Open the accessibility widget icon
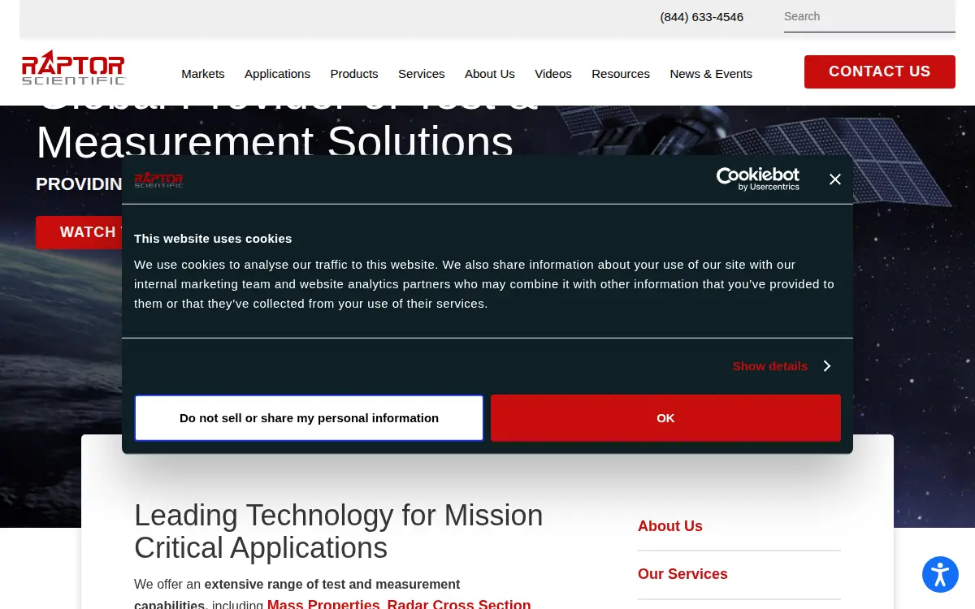This screenshot has width=975, height=609. pyautogui.click(x=940, y=574)
